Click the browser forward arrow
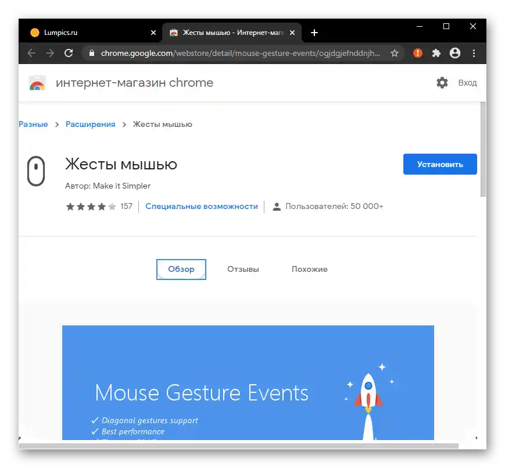The image size is (505, 468). 50,53
